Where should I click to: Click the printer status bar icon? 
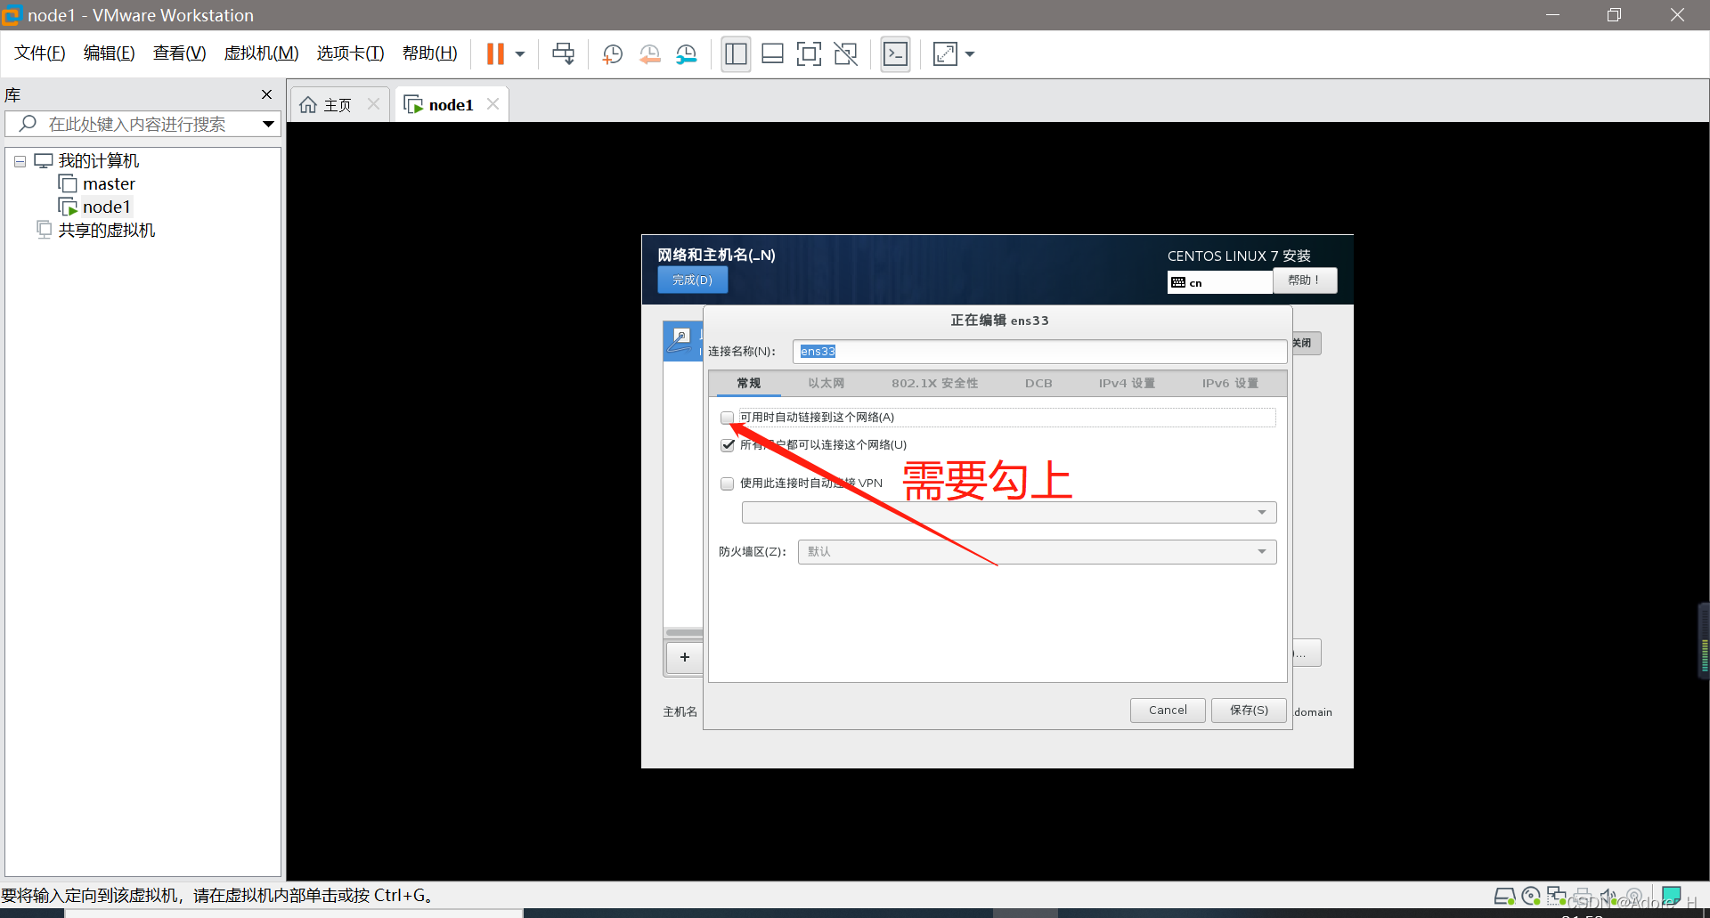(x=1583, y=896)
